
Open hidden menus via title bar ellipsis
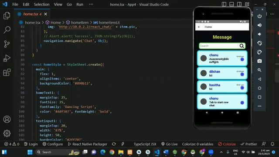(x=91, y=4)
